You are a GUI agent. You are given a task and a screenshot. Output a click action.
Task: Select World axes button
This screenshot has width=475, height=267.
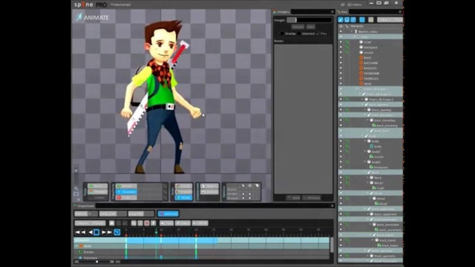184,197
